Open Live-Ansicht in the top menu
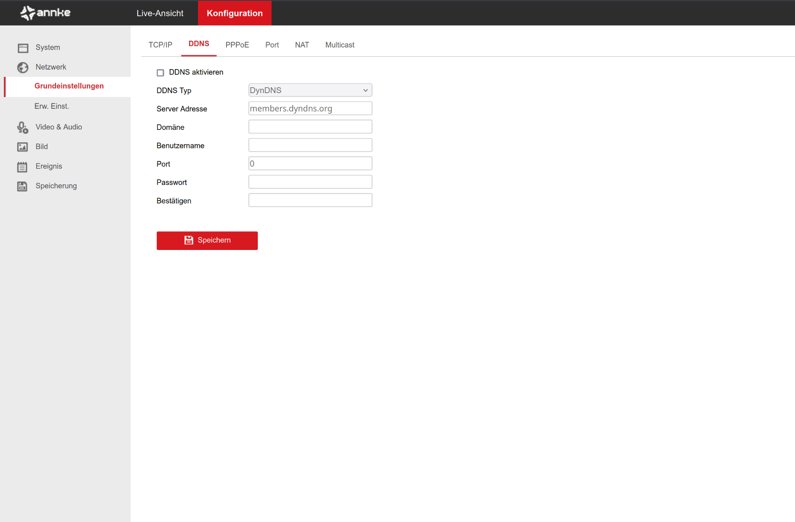The height and width of the screenshot is (522, 795). [160, 13]
